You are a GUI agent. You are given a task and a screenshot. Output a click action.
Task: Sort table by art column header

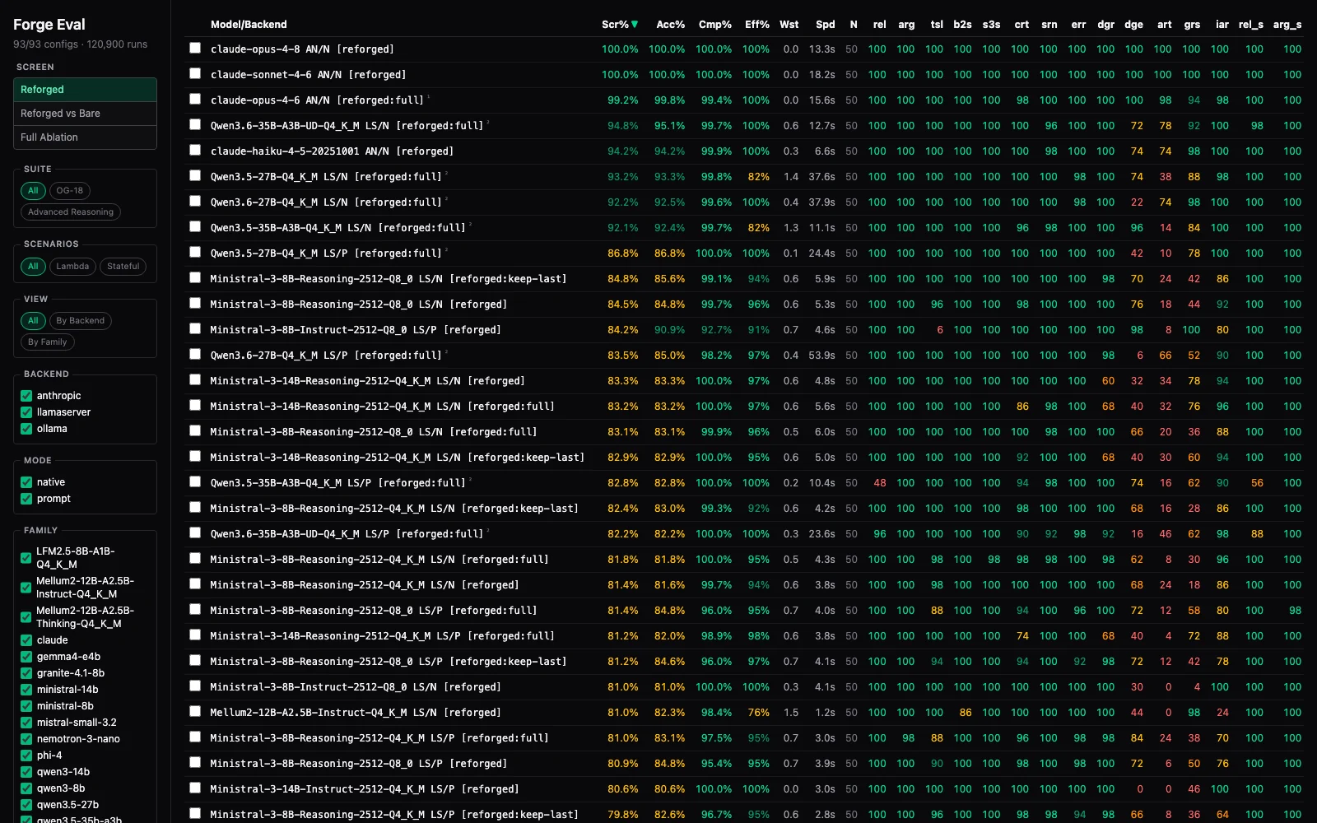click(1164, 25)
